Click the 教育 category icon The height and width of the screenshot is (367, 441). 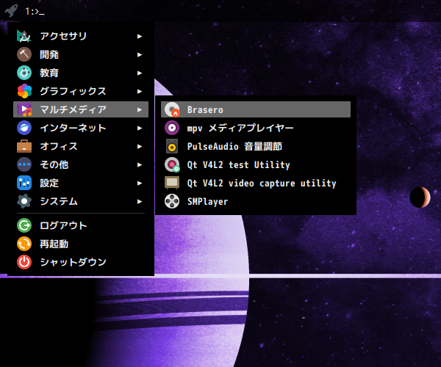coord(24,73)
